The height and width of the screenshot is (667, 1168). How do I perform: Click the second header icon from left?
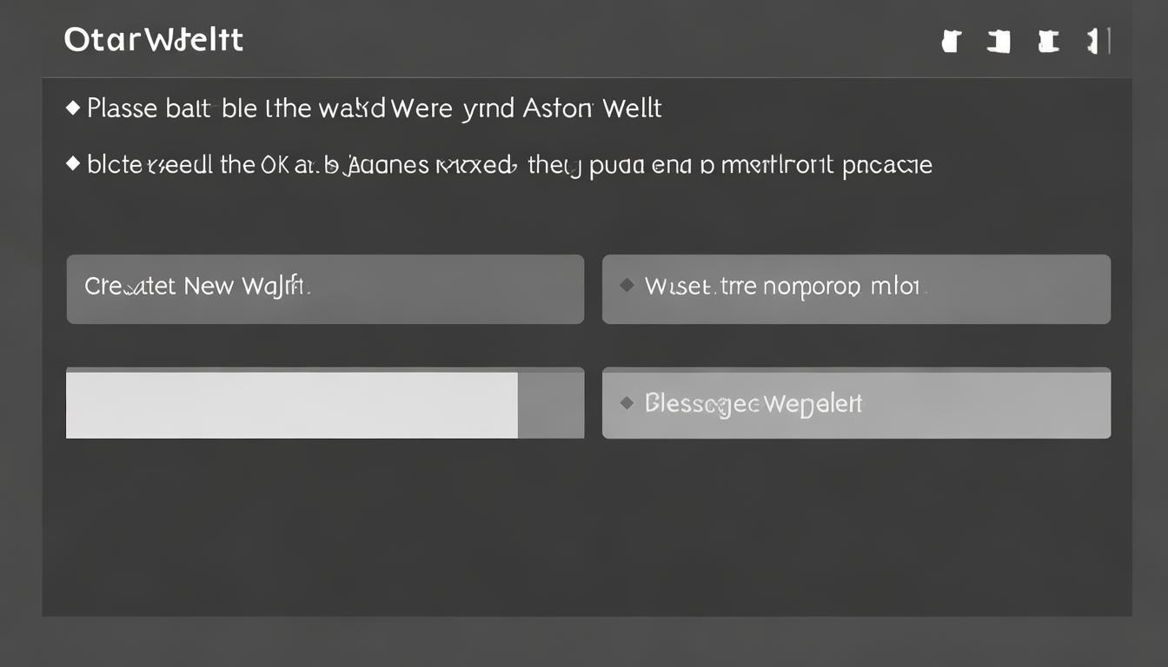999,41
